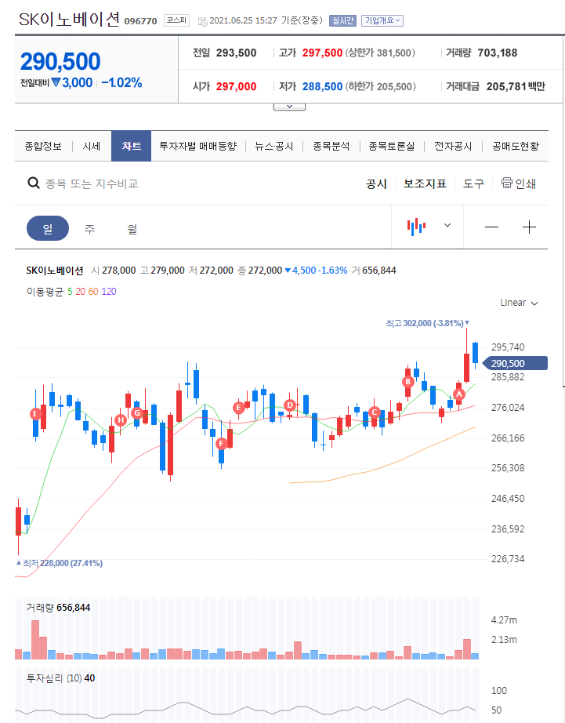The image size is (565, 723).
Task: Click event marker E on chart
Action: pyautogui.click(x=238, y=407)
